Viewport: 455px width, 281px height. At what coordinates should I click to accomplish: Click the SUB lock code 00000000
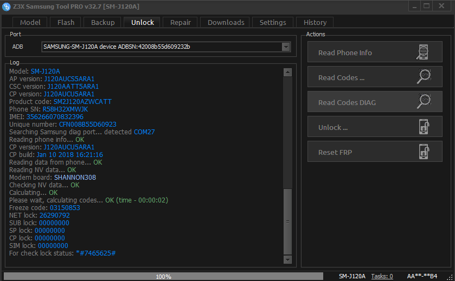pos(54,223)
